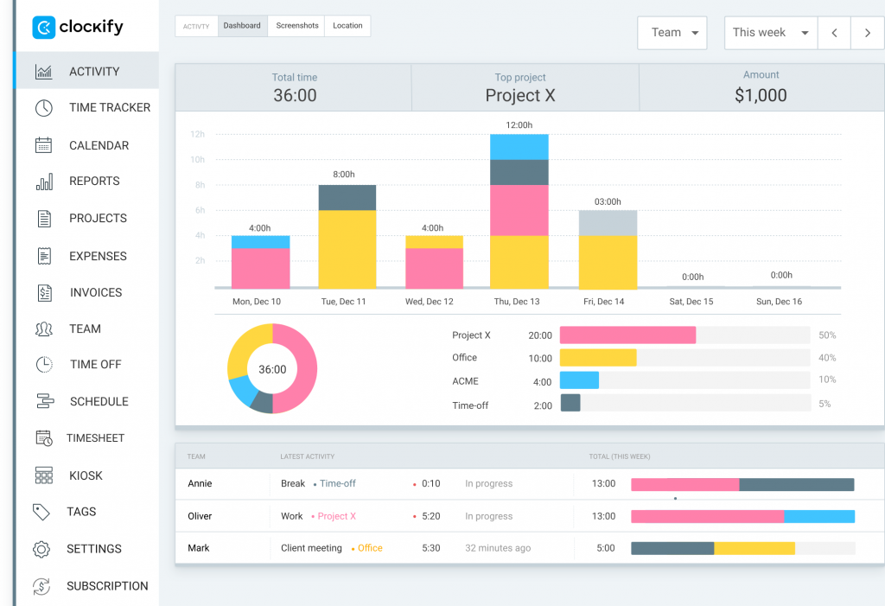
Task: Click the Timesheet icon in sidebar
Action: point(44,437)
